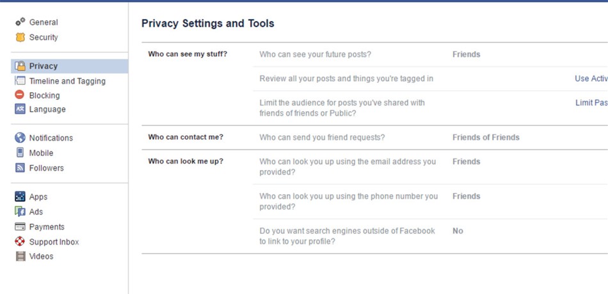Change the Friends of Friends request setting

486,137
